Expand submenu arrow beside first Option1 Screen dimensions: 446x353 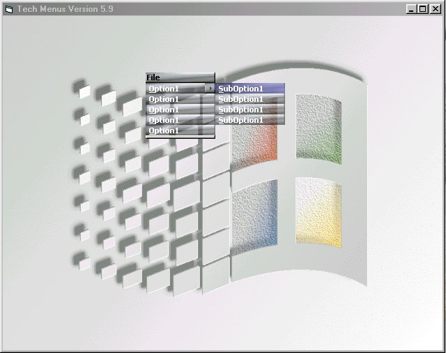click(x=210, y=89)
